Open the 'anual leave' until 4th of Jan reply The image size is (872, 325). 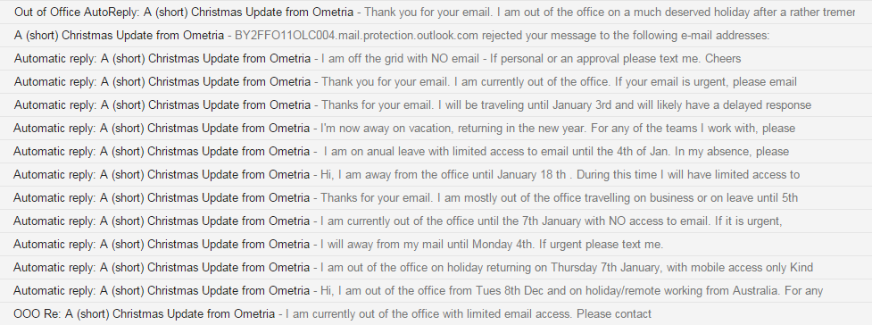click(x=436, y=152)
